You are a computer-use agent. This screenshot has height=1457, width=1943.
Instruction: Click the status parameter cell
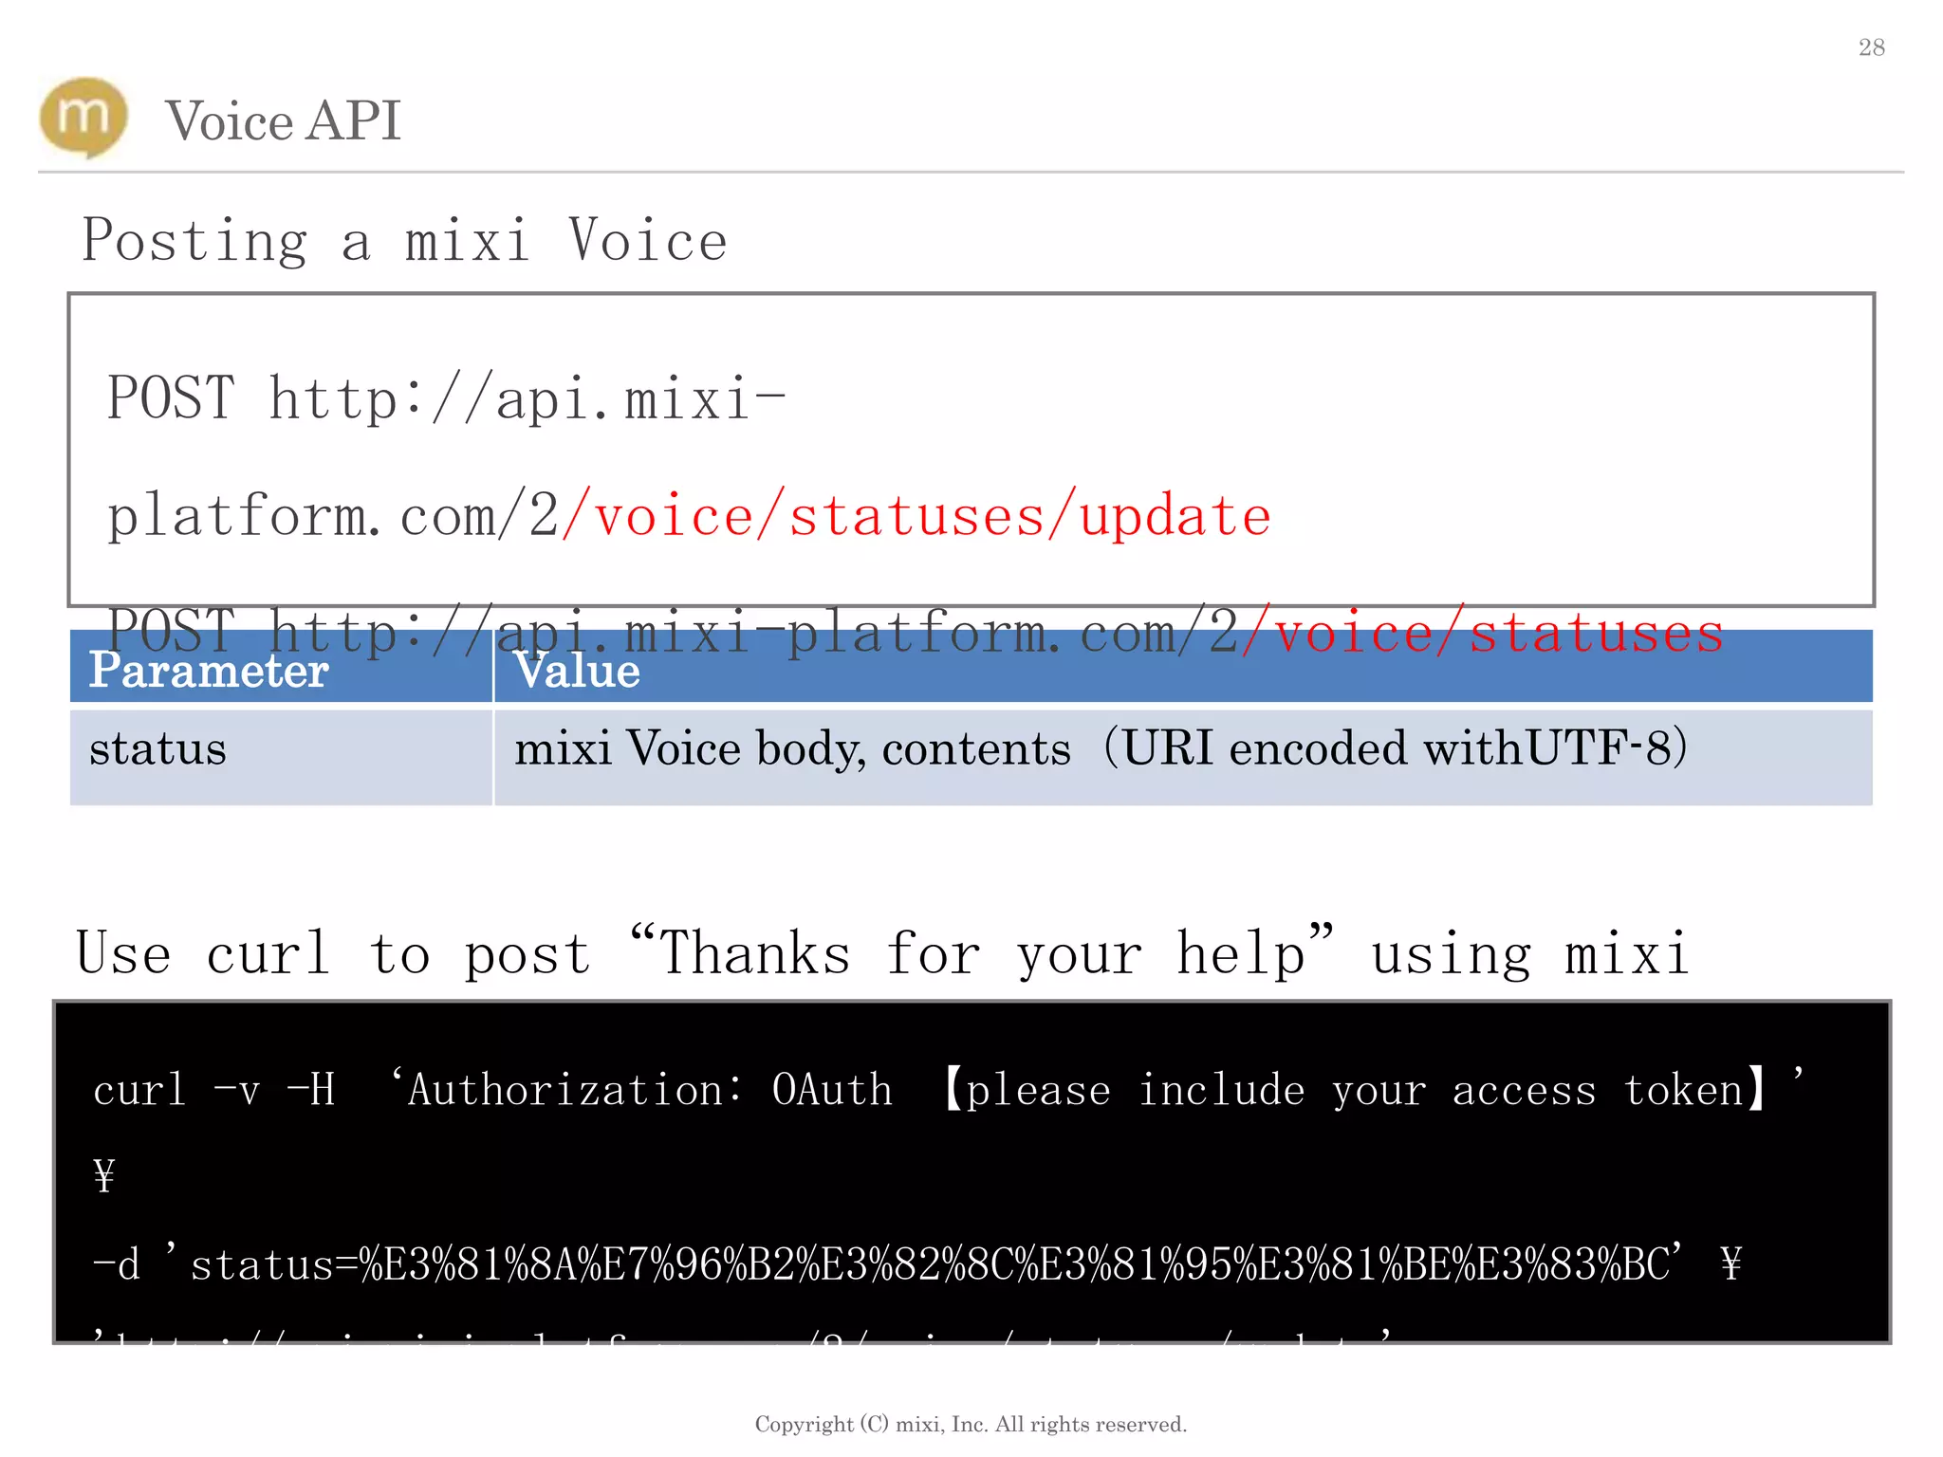(157, 749)
